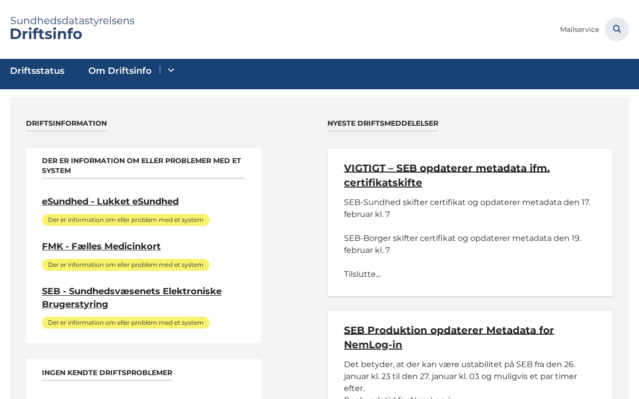639x399 pixels.
Task: Click the Sundhedsdatastyrelsens Driftsinfo logo
Action: coord(72,28)
